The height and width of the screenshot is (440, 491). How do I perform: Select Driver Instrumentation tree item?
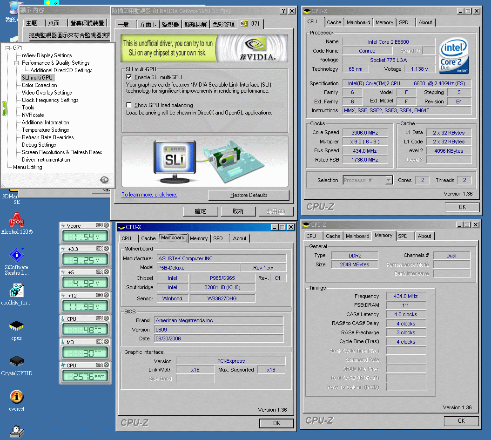(x=46, y=160)
